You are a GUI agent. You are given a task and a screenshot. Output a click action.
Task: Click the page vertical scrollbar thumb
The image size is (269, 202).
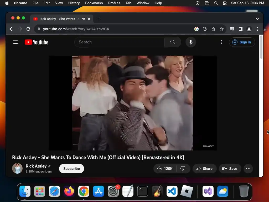click(x=261, y=47)
